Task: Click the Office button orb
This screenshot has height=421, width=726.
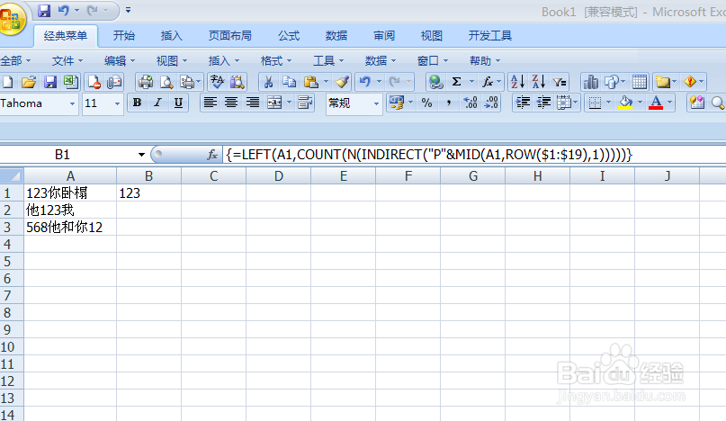Action: coord(12,20)
